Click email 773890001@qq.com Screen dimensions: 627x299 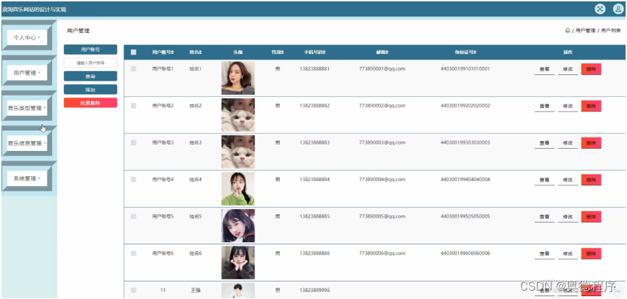pyautogui.click(x=382, y=69)
